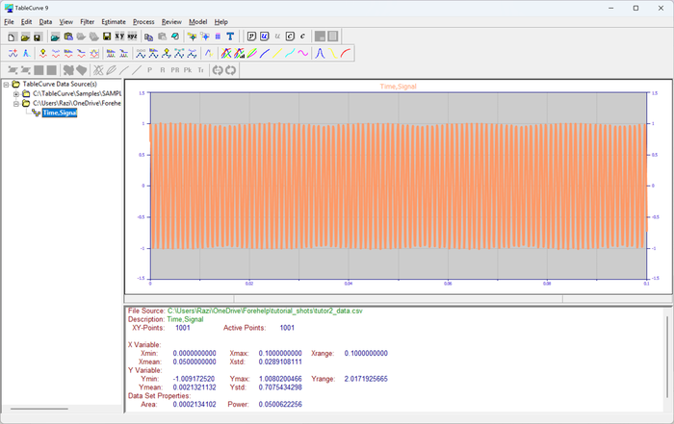Click the blue-yellow waveform icon
The width and height of the screenshot is (674, 424).
pos(209,53)
